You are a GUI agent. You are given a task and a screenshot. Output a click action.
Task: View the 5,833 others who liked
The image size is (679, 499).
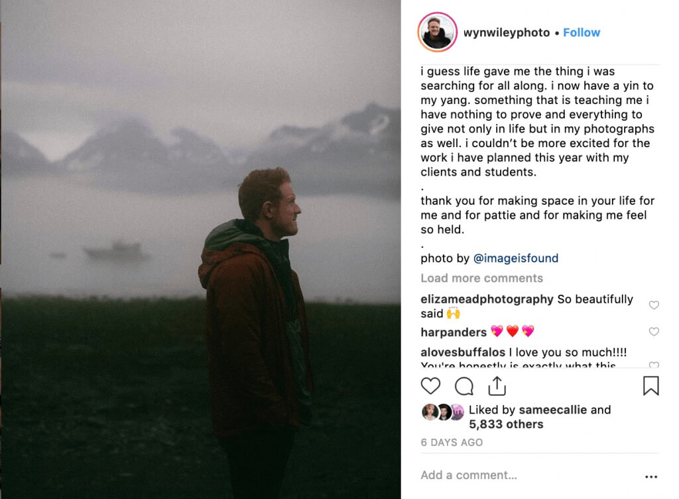pos(506,424)
